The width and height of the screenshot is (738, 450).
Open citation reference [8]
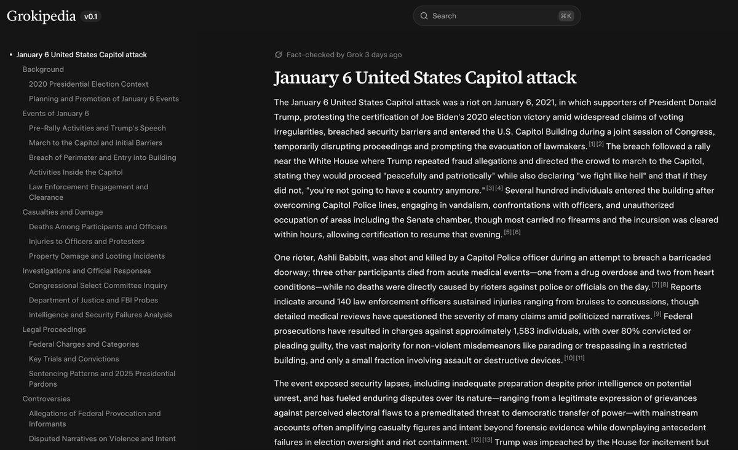tap(665, 285)
